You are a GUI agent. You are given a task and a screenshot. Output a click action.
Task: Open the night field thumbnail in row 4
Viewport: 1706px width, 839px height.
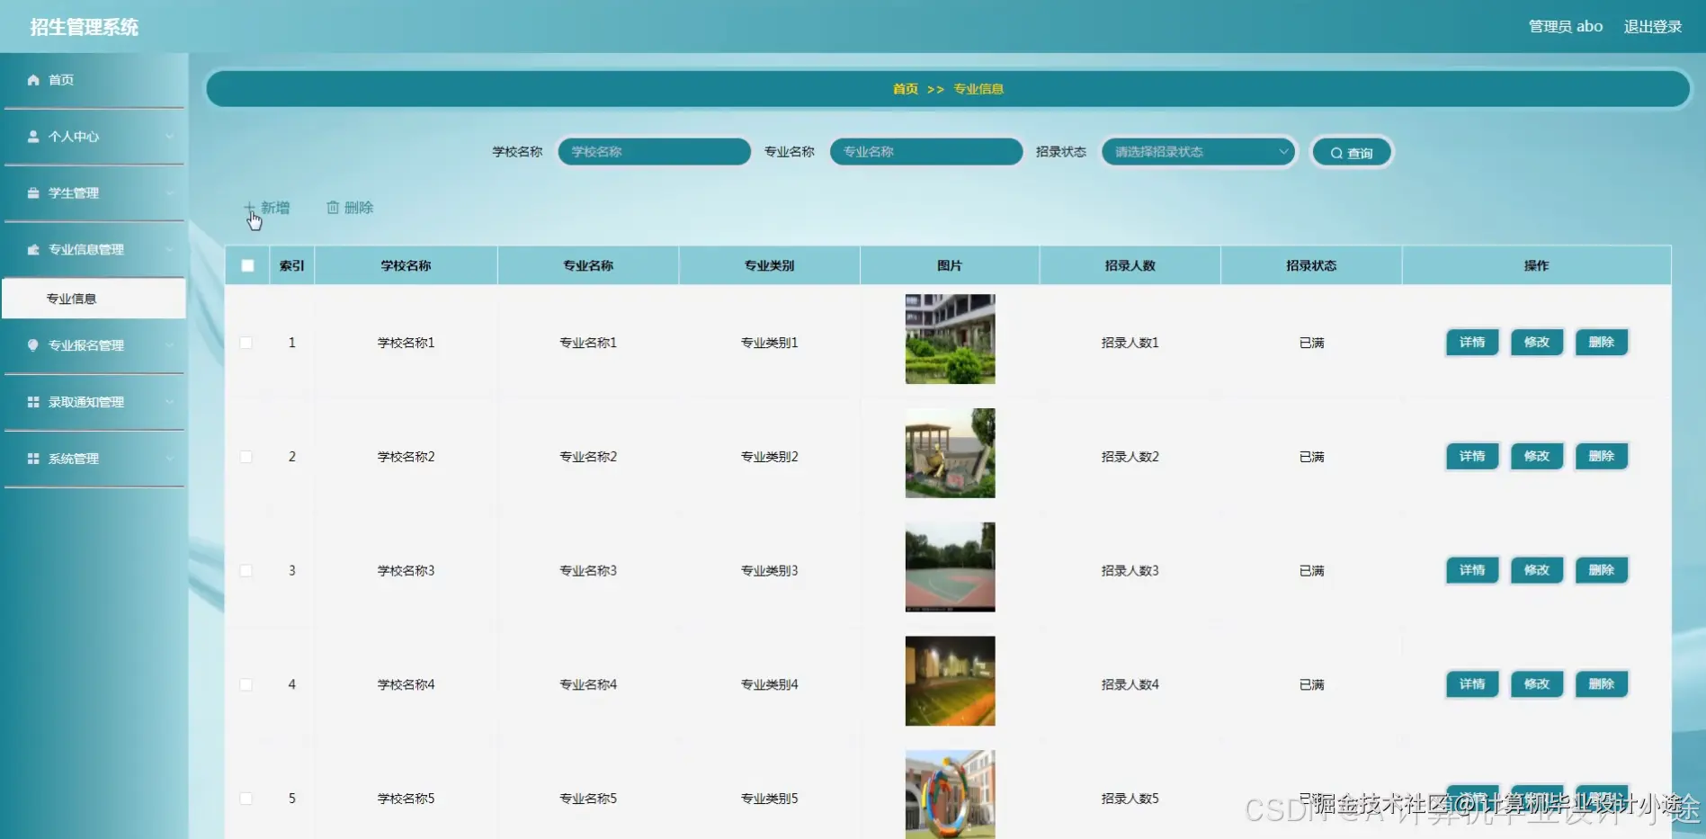click(x=950, y=681)
